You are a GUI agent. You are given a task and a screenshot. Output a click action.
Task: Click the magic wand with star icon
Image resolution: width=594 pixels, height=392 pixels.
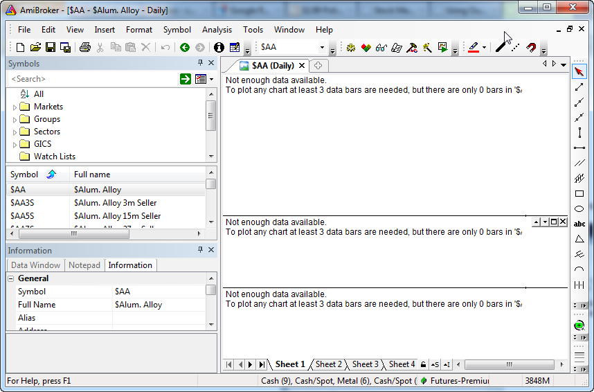coord(427,47)
